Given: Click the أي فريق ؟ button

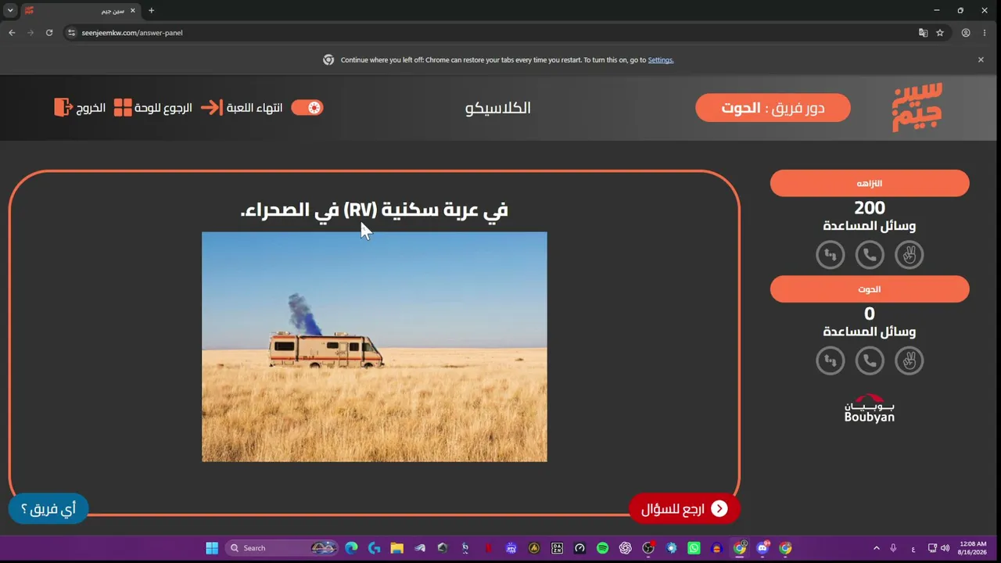Looking at the screenshot, I should (x=48, y=510).
